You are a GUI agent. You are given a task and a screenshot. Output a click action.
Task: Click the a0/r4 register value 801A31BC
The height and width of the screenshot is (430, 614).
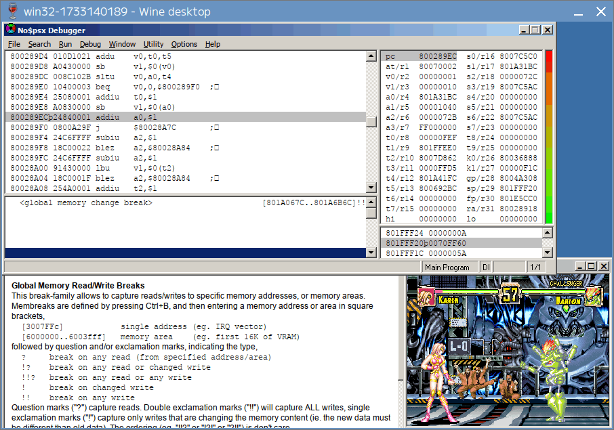coord(437,97)
